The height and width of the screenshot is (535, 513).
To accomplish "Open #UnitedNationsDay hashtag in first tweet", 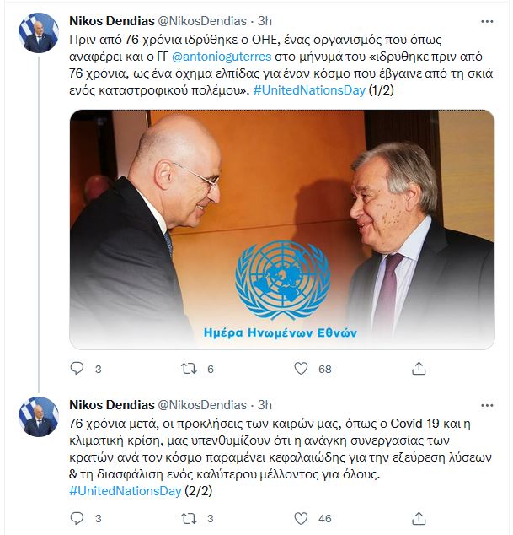I will [x=309, y=90].
